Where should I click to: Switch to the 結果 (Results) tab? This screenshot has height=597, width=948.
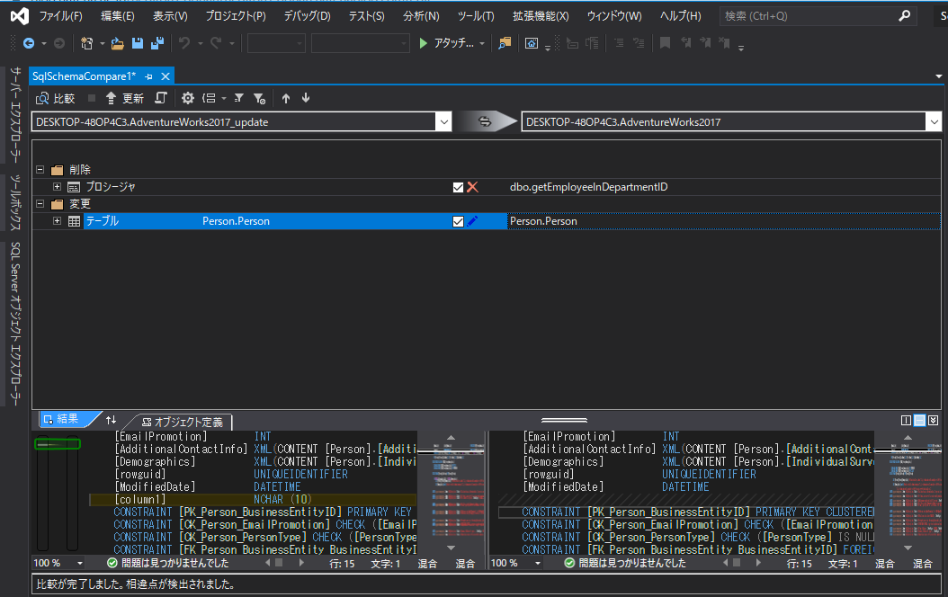pyautogui.click(x=67, y=419)
